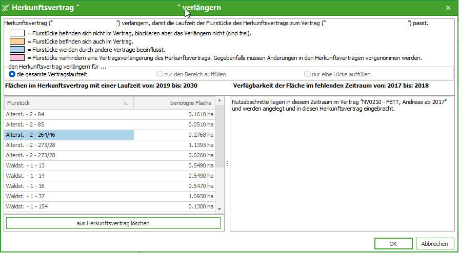Select row Waldst. - 1 - 37
Viewport: 459px width, 253px height.
(69, 196)
